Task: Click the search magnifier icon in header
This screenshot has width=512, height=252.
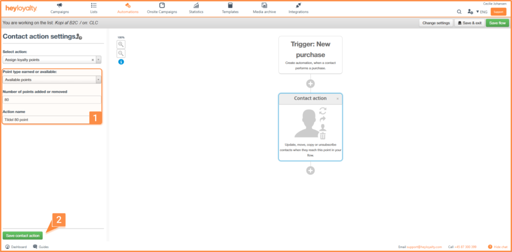Action: (459, 11)
